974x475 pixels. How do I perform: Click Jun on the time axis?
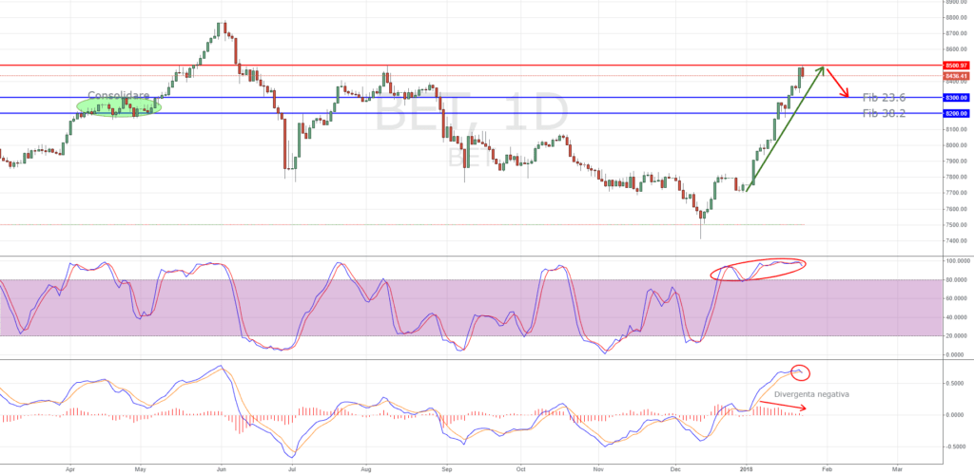pyautogui.click(x=221, y=468)
